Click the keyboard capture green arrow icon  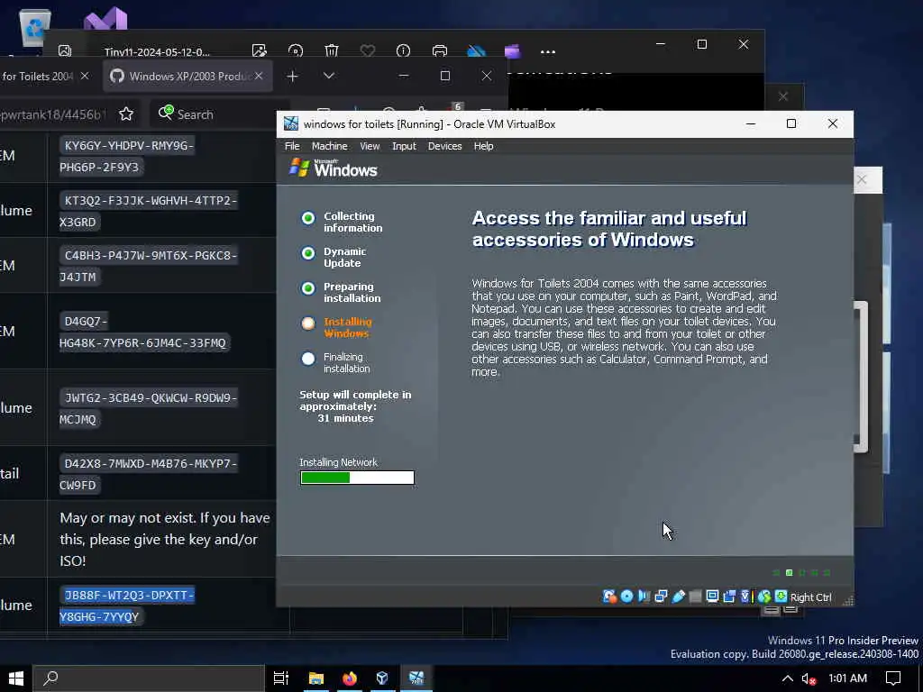(x=781, y=596)
